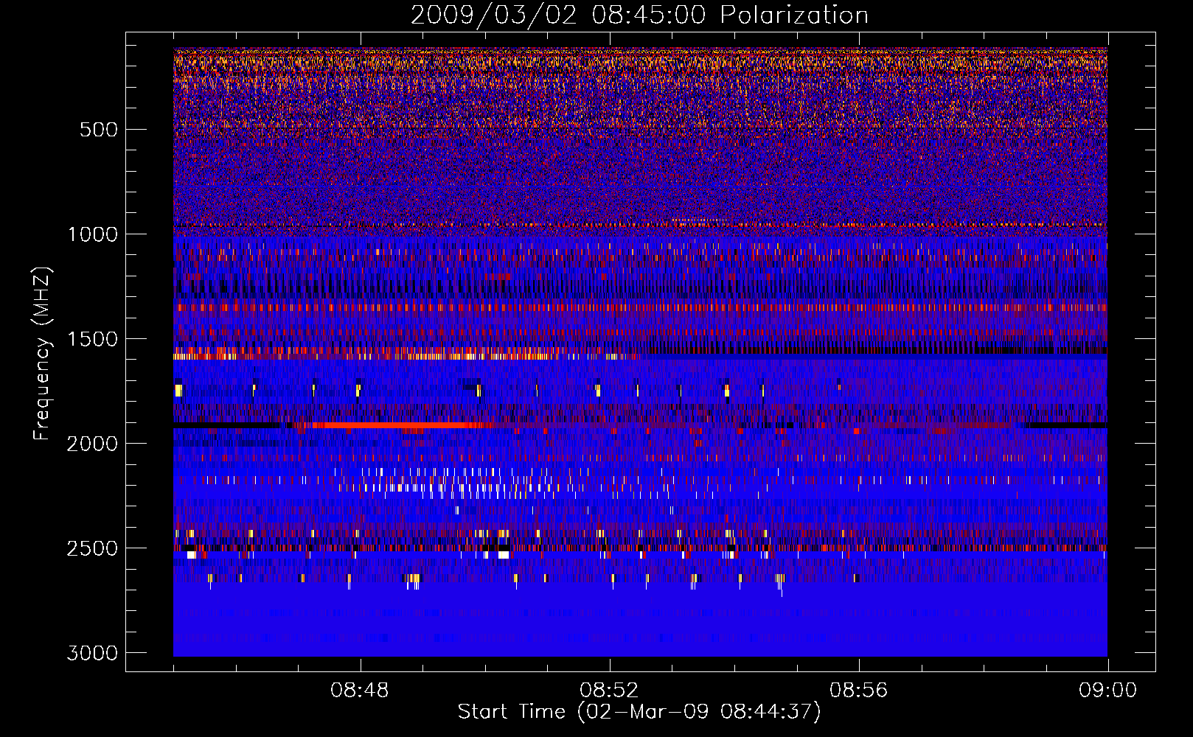Click the 1000 frequency tick label
Screen dimensions: 1193x737
92,234
